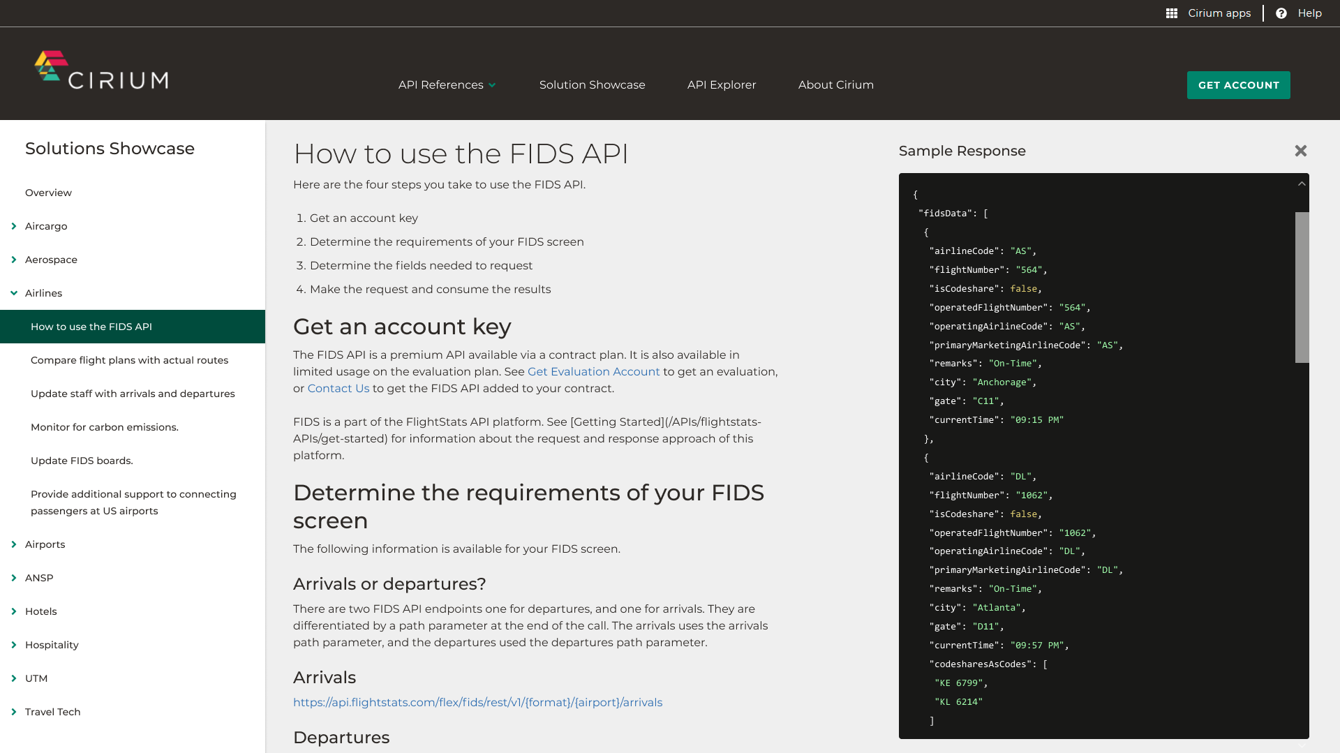Screen dimensions: 1340x753
Task: Expand the Travel Tech section chevron
Action: [14, 712]
